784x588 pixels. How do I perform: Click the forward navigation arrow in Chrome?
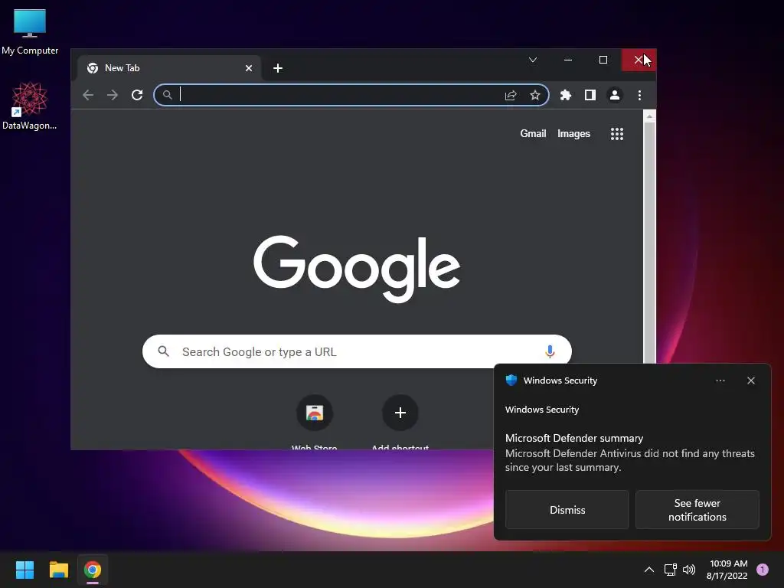coord(113,95)
